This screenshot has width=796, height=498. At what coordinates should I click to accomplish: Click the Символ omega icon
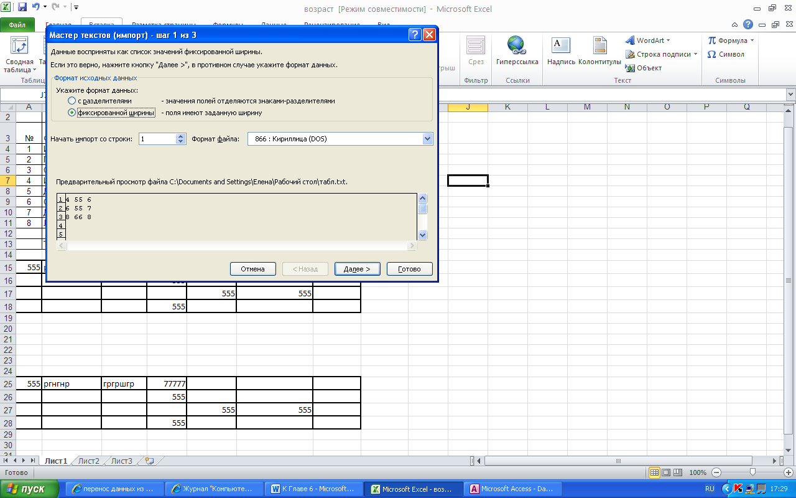712,54
